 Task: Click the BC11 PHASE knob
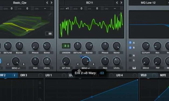coord(105,46)
